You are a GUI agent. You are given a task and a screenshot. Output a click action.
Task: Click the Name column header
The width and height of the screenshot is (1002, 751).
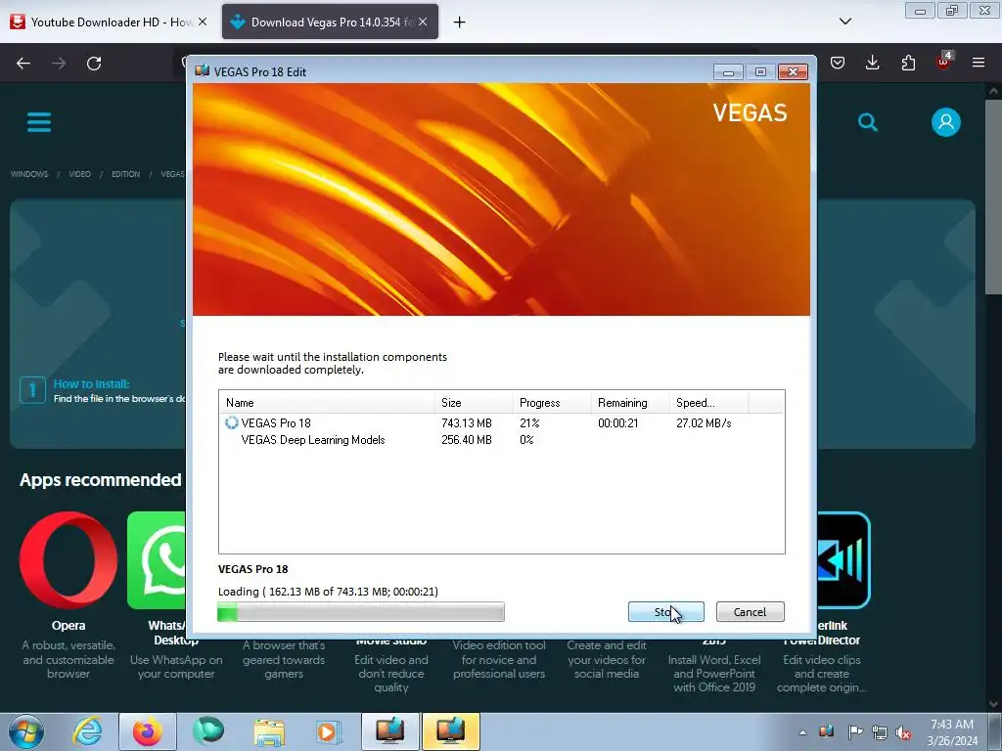pos(327,402)
